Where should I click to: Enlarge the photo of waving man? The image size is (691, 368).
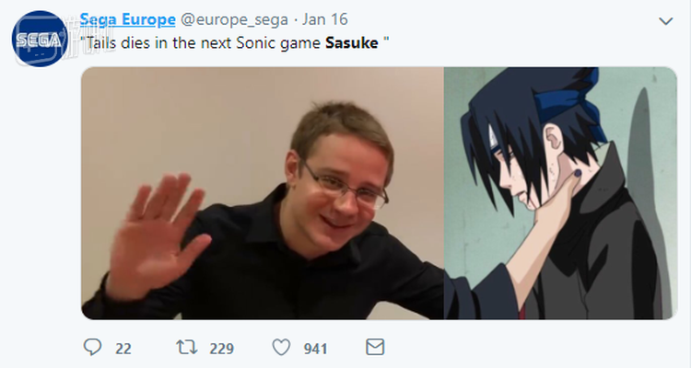[x=263, y=193]
